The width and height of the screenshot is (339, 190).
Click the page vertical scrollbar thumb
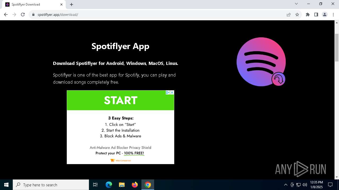click(x=337, y=47)
